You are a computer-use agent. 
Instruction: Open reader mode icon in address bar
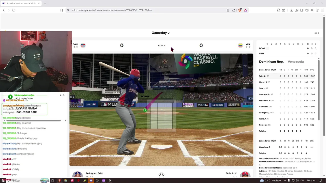point(228,10)
